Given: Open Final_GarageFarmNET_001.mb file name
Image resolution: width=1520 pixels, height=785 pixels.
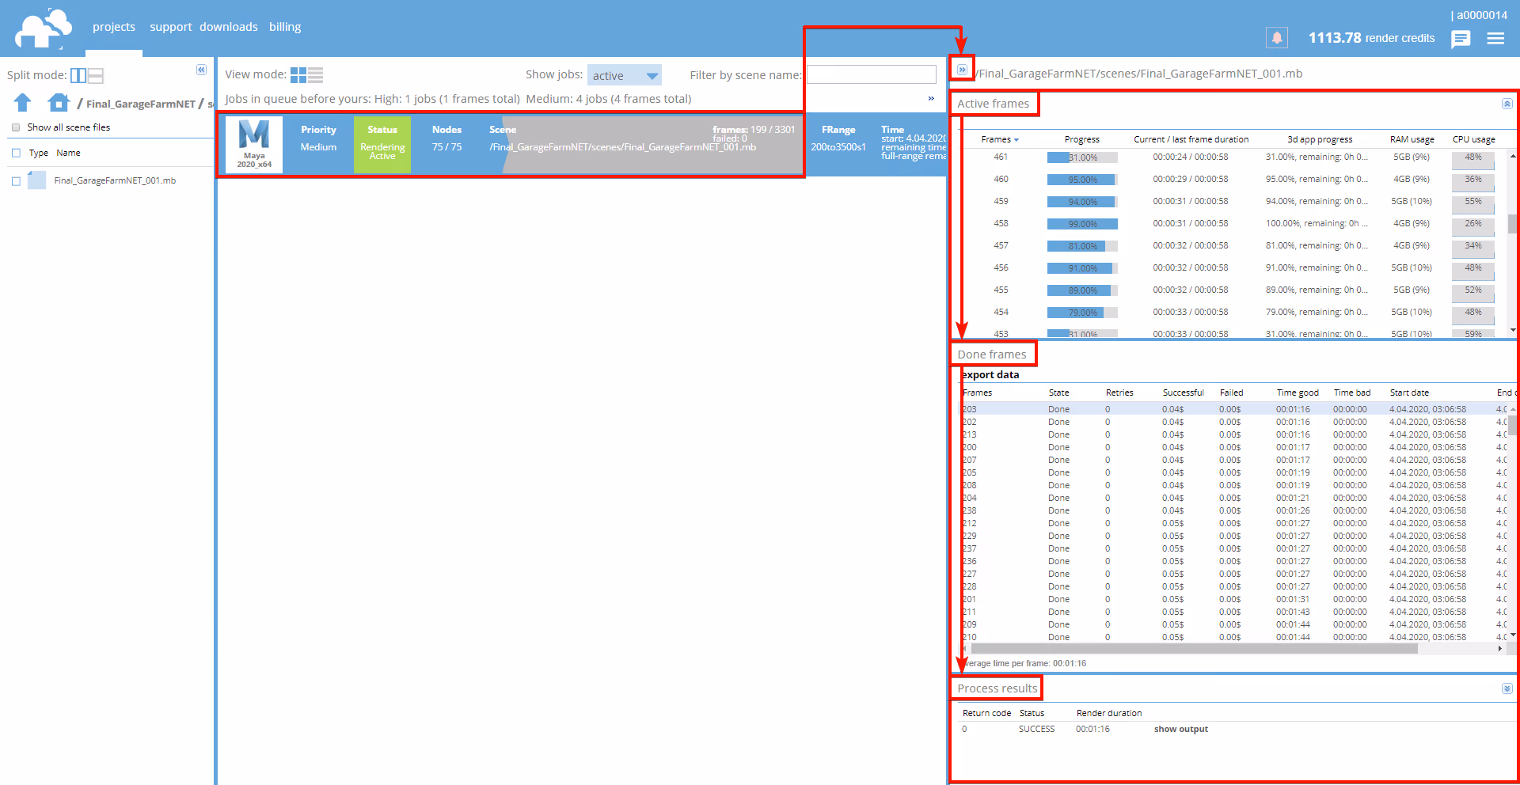Looking at the screenshot, I should pos(115,180).
